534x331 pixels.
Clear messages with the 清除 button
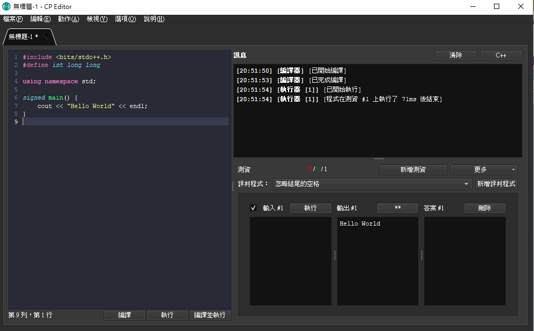point(456,55)
